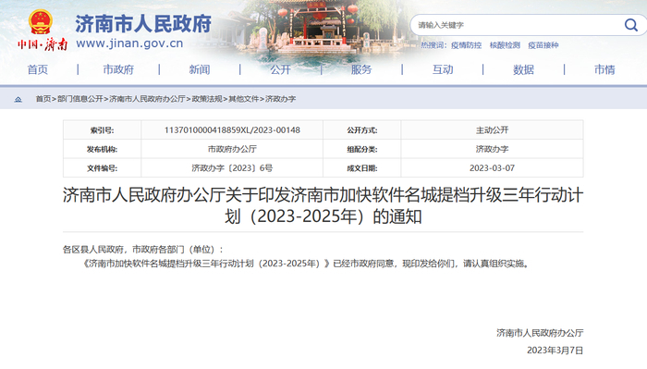Open the 首页 navigation menu item
The height and width of the screenshot is (369, 647).
click(x=38, y=69)
